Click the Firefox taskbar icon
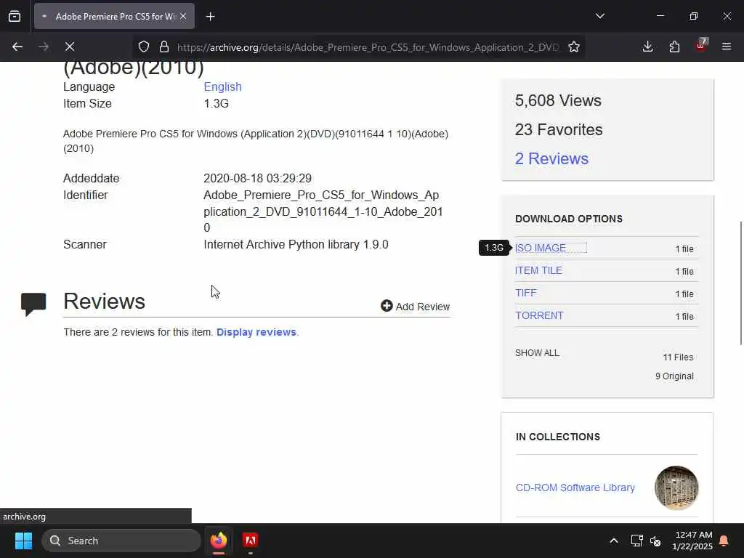744x558 pixels. click(x=218, y=541)
